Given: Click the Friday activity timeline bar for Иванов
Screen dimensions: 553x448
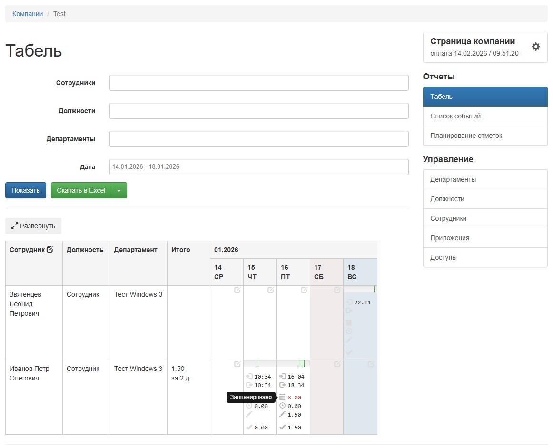Looking at the screenshot, I should tap(293, 364).
